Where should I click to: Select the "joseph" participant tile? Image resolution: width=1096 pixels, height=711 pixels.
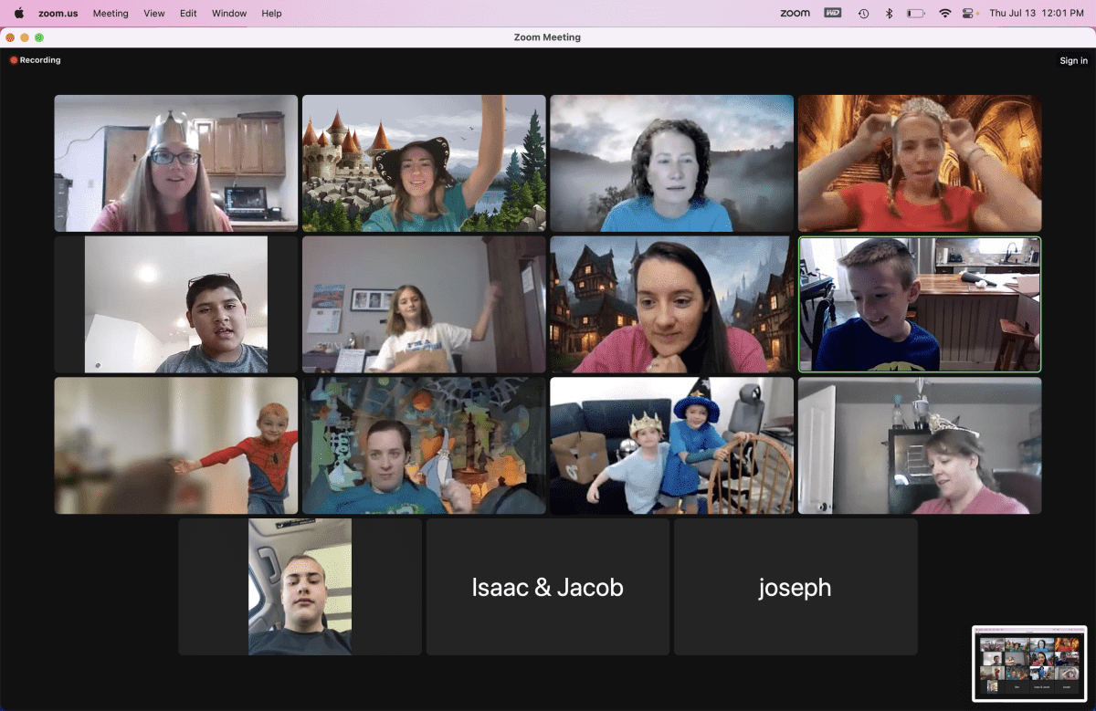click(795, 587)
